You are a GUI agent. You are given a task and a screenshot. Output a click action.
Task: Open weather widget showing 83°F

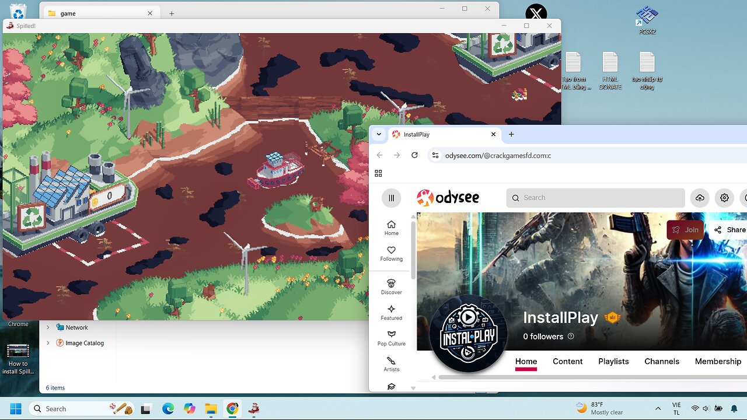click(599, 408)
